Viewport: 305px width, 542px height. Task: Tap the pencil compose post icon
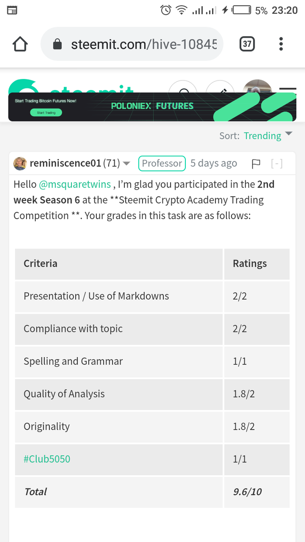coord(220,88)
